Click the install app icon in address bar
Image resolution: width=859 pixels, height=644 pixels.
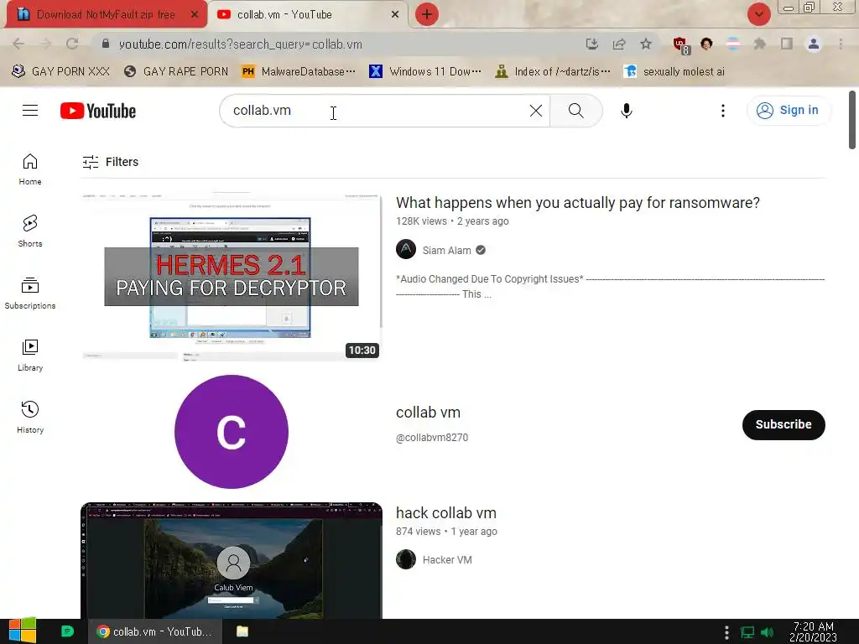click(x=591, y=44)
